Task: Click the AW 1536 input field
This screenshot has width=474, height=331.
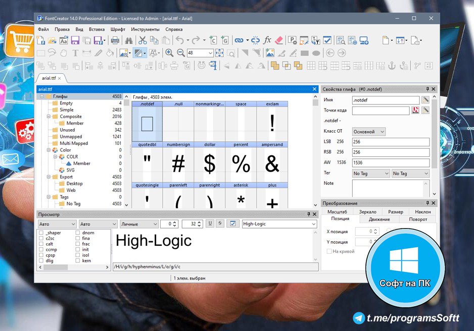Action: (391, 162)
